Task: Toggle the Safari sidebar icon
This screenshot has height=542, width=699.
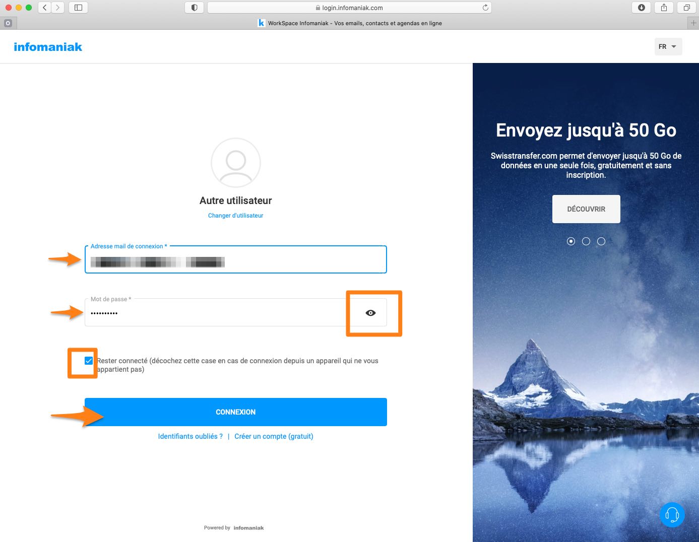Action: (78, 8)
